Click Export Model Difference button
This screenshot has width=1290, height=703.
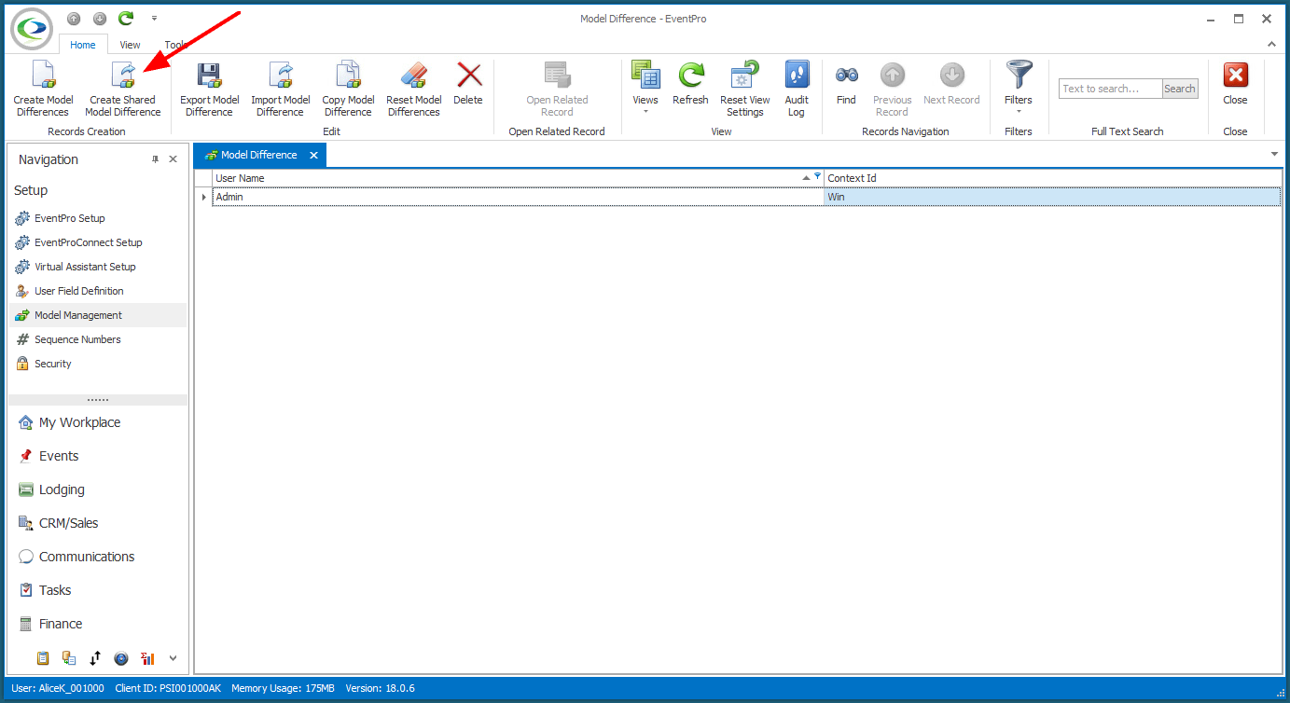(209, 90)
